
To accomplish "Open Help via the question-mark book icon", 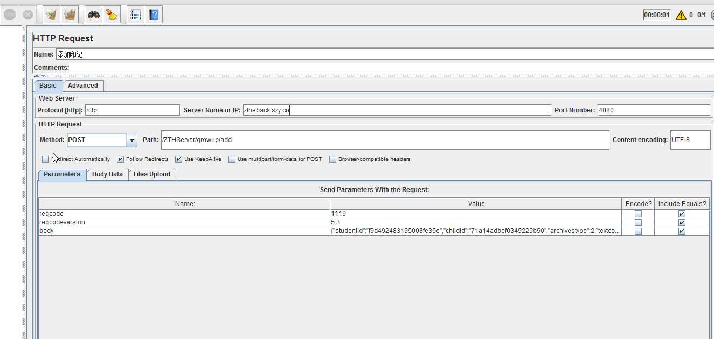I will [x=154, y=15].
